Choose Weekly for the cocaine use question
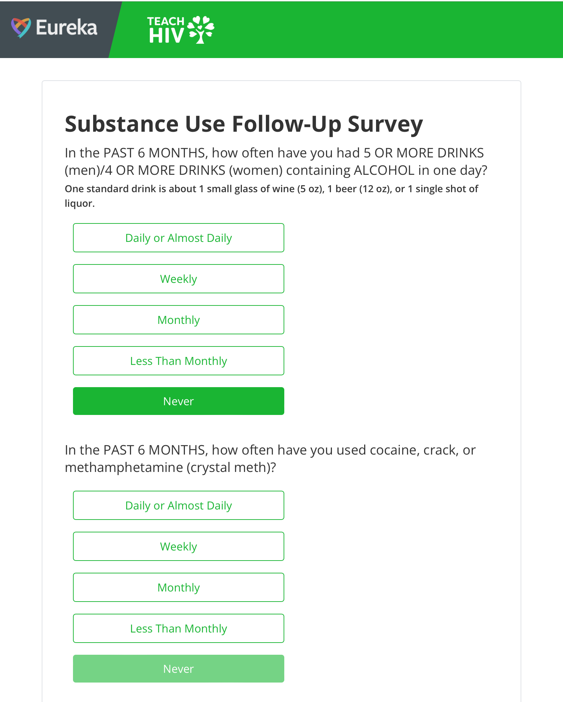Viewport: 563px width, 702px height. (x=179, y=546)
